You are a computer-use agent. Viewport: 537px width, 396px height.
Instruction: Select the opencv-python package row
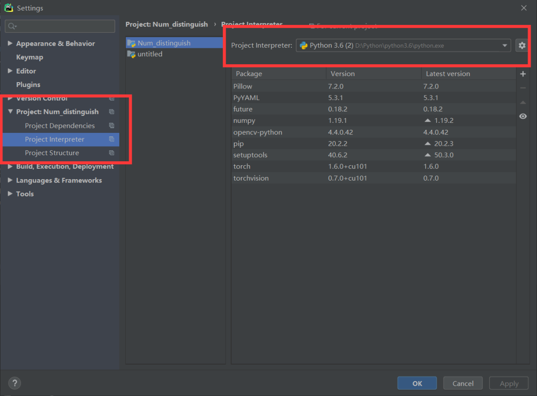point(373,132)
